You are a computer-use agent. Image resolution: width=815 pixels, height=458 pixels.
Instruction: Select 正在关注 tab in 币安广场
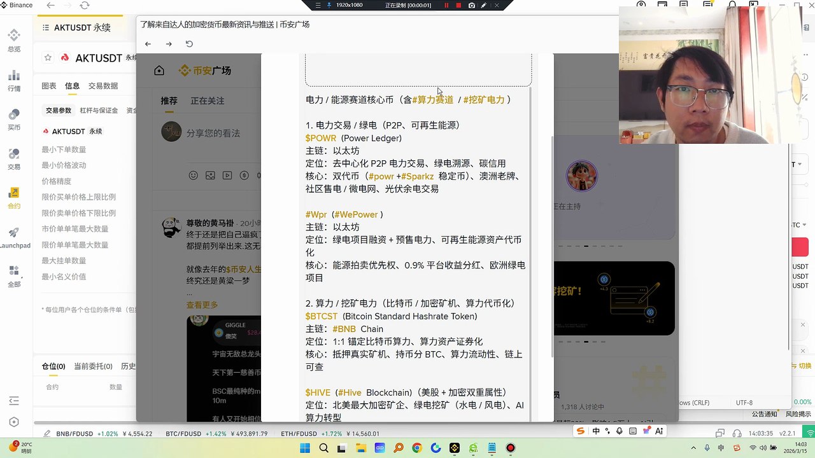pos(207,101)
